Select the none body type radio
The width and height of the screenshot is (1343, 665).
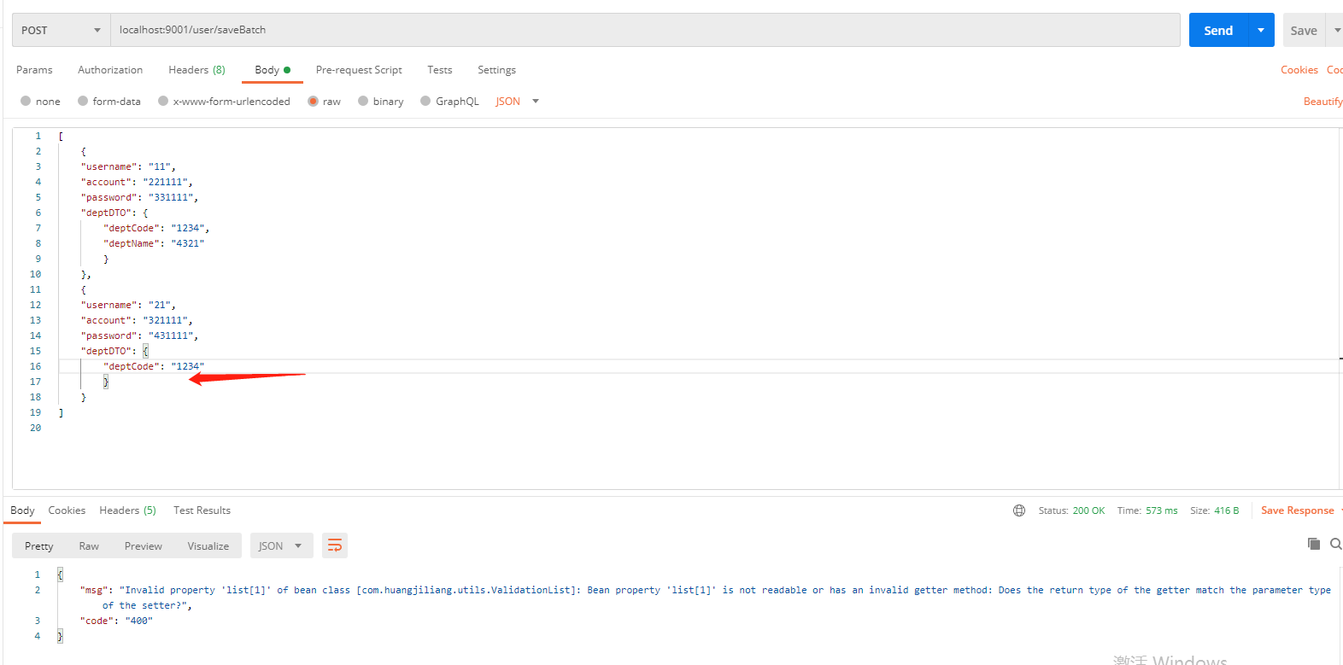26,101
